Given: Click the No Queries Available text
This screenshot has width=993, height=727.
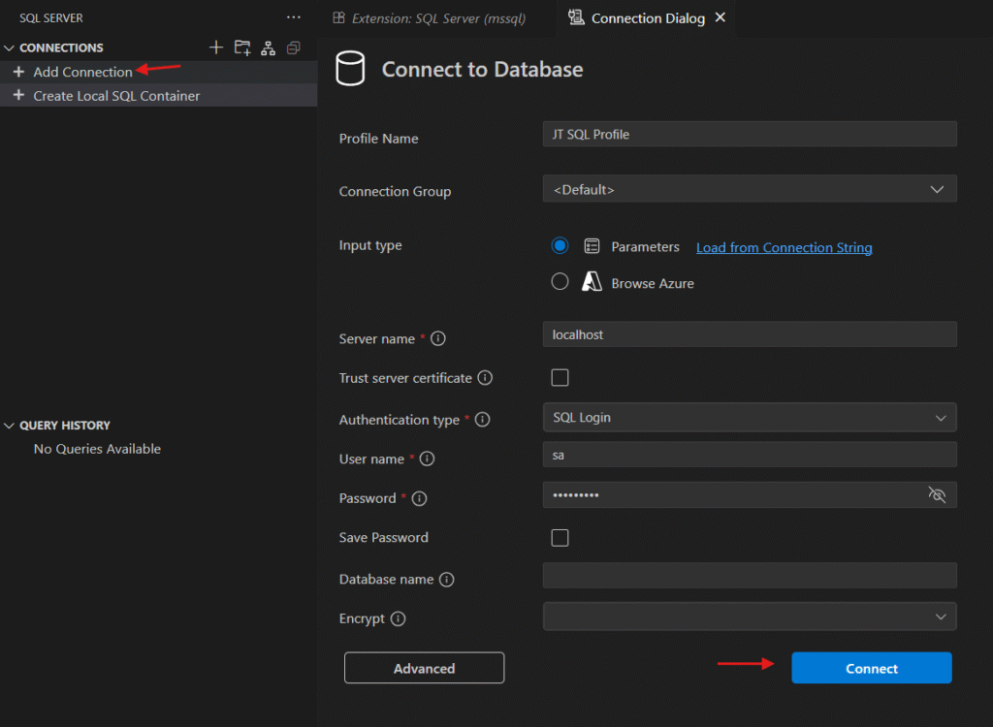Looking at the screenshot, I should [97, 449].
